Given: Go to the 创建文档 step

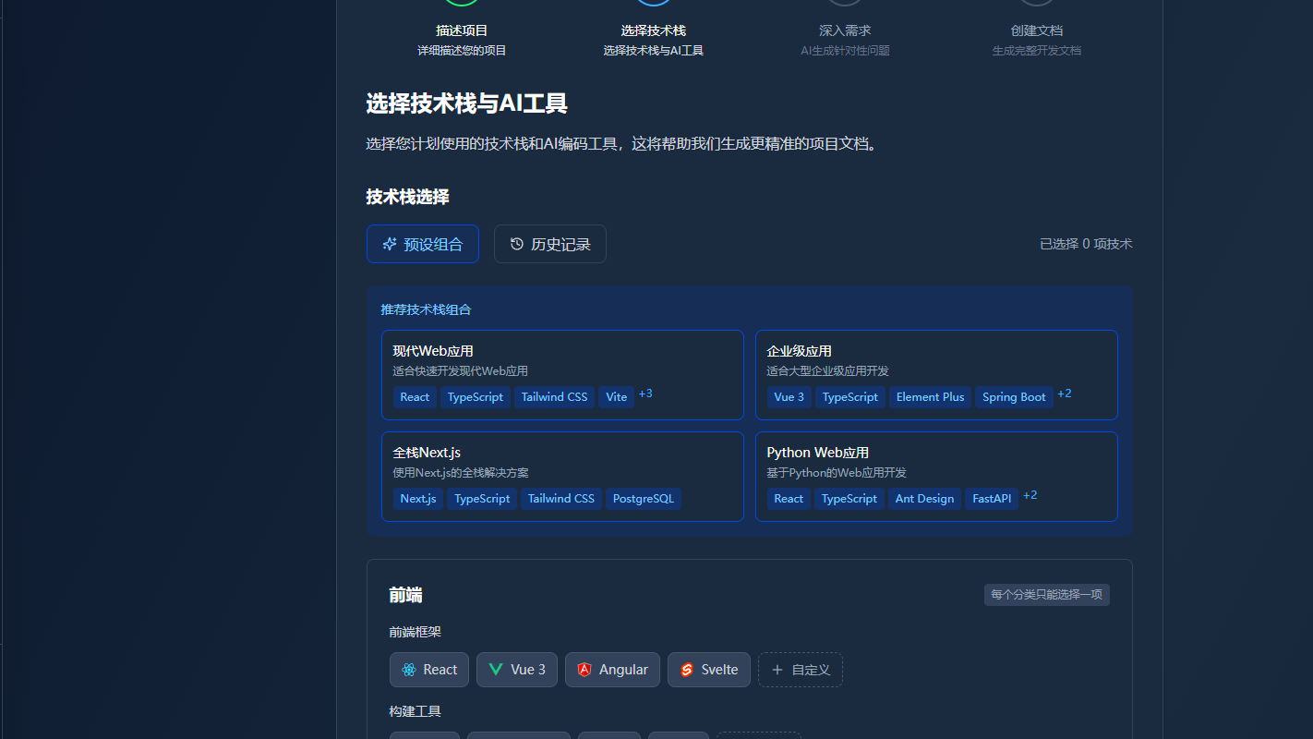Looking at the screenshot, I should click(x=1037, y=30).
